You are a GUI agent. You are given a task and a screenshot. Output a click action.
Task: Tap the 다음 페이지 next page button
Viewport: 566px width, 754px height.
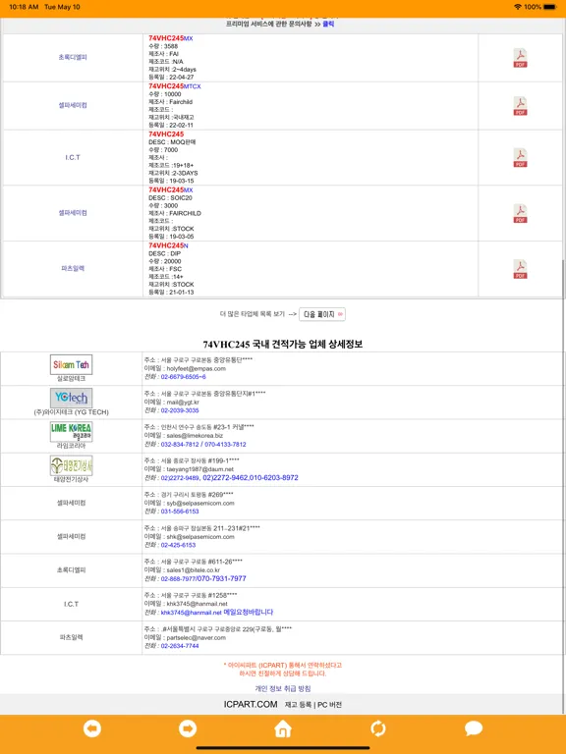point(322,314)
